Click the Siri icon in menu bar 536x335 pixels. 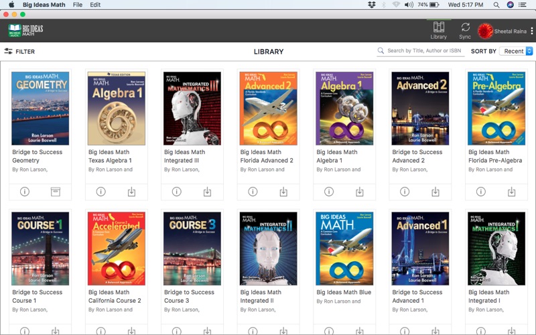point(510,5)
